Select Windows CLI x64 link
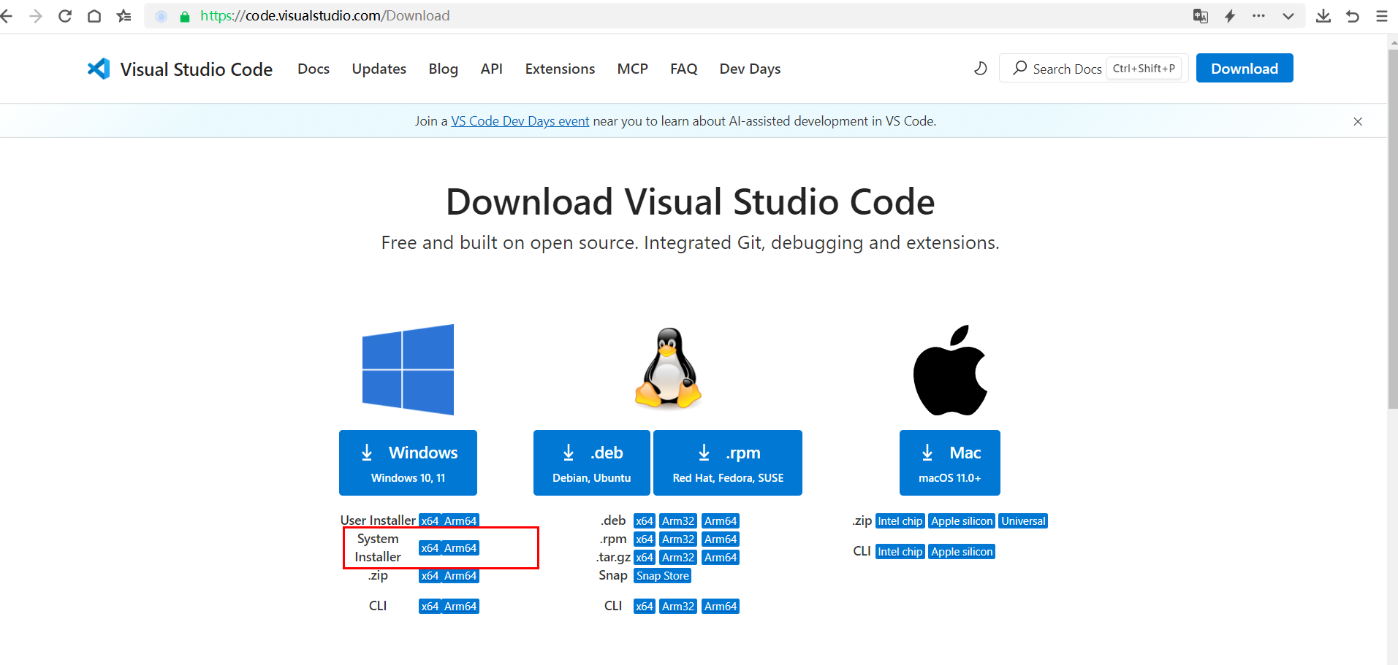1398x665 pixels. 430,607
